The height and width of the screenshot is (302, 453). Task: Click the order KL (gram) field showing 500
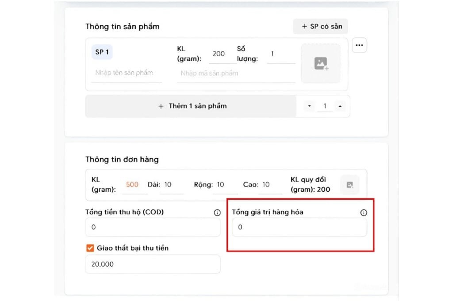(134, 185)
